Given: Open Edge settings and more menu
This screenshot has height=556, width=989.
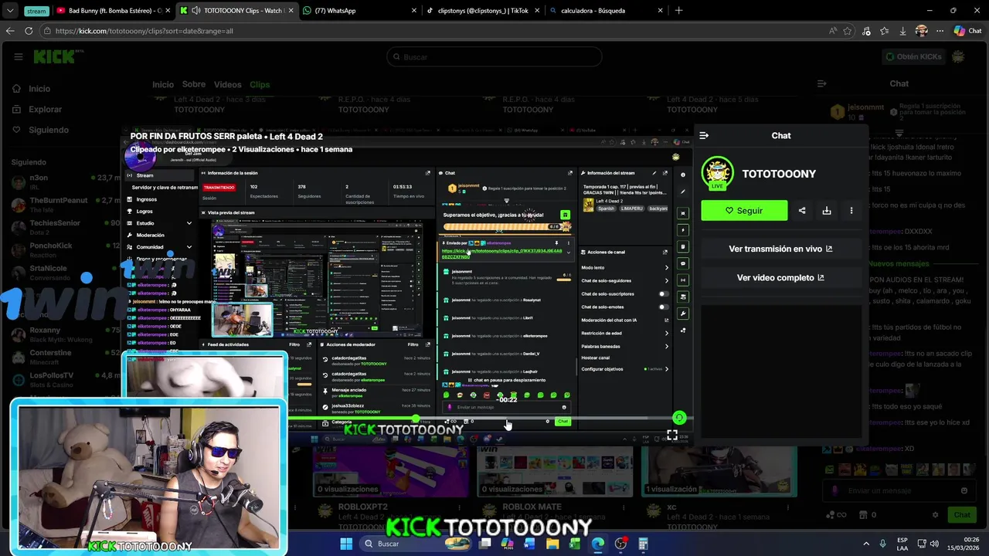Looking at the screenshot, I should (940, 31).
